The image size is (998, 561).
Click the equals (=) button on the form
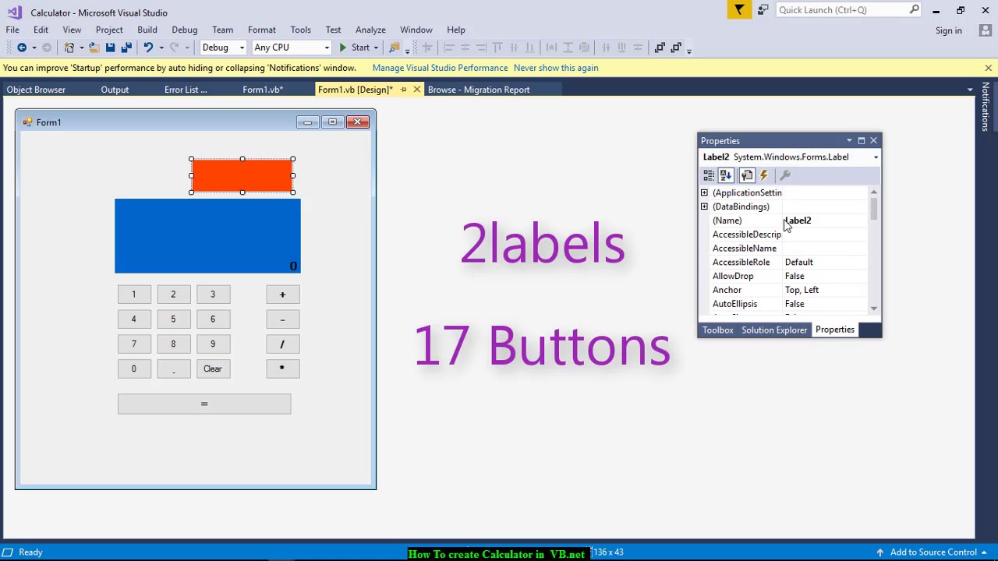pos(204,404)
